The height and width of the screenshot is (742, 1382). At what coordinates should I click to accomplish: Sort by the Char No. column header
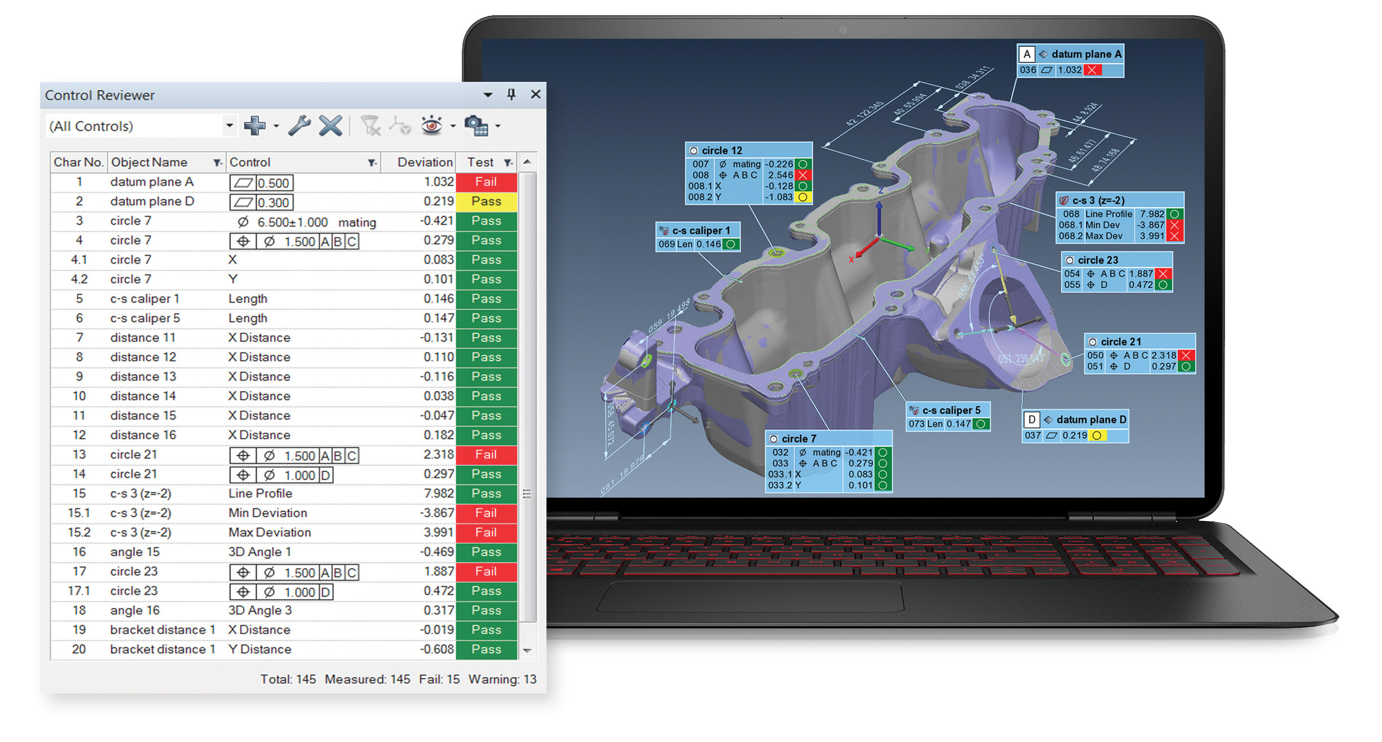pyautogui.click(x=78, y=162)
